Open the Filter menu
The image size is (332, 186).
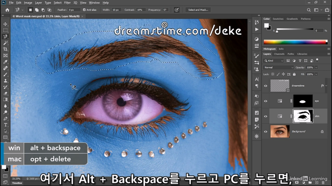(x=67, y=3)
